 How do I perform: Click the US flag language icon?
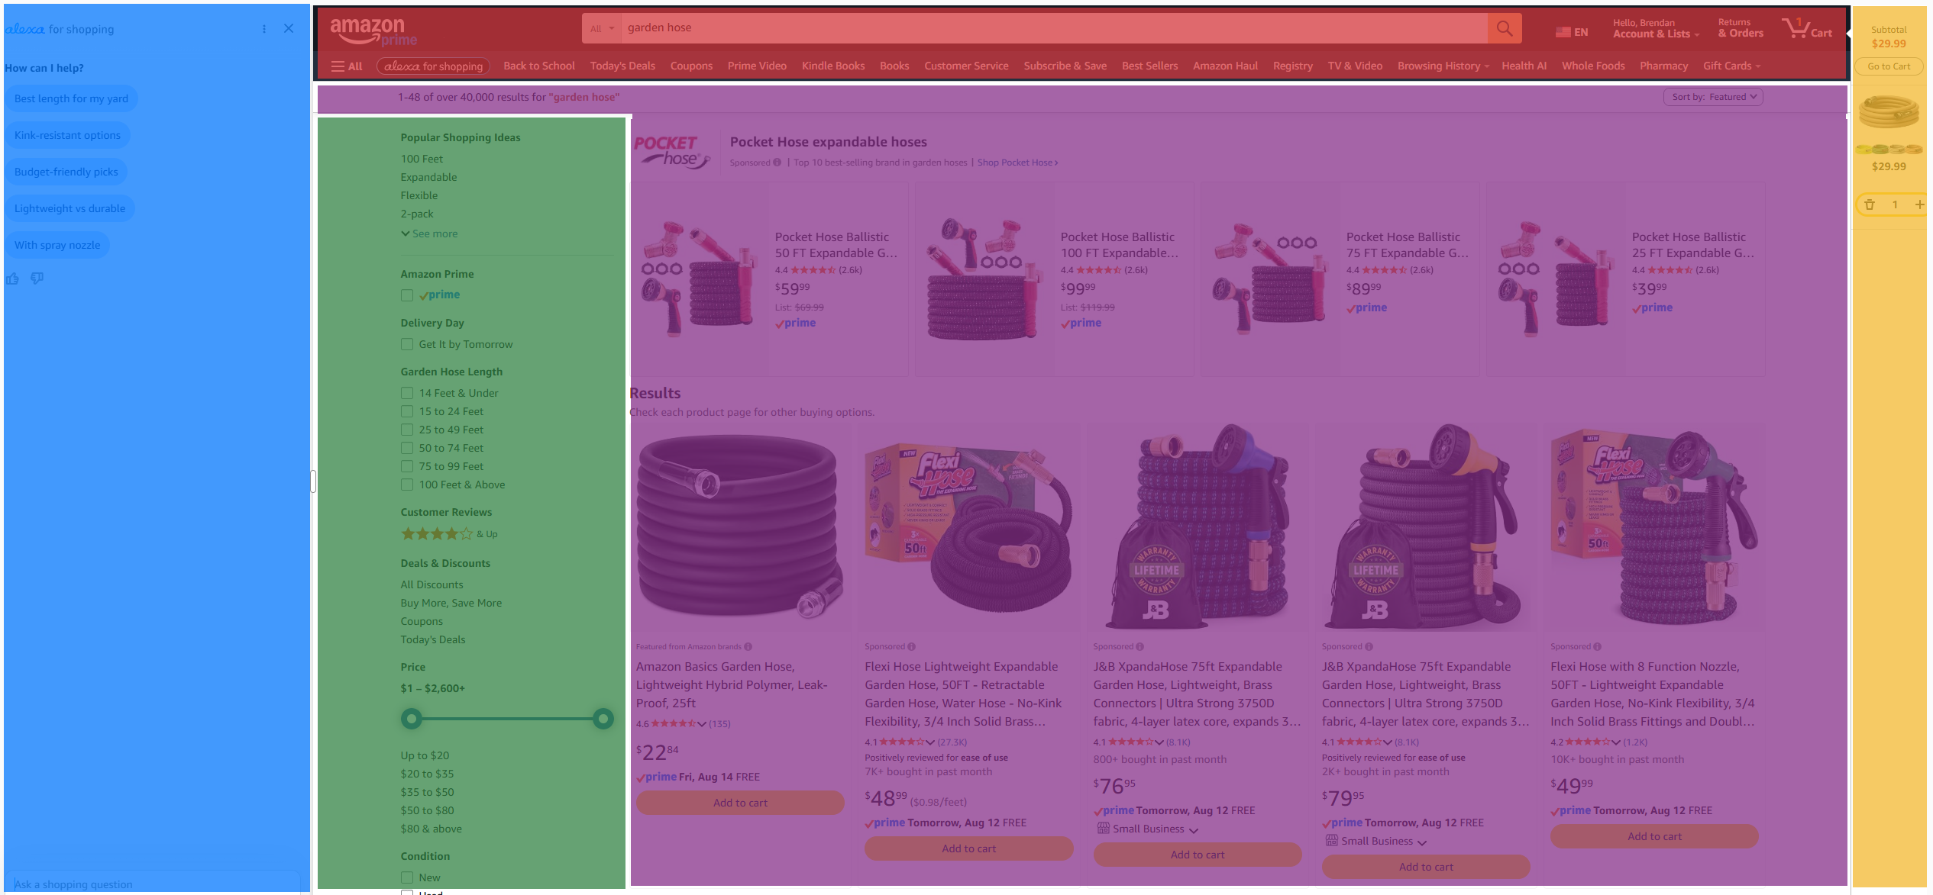pyautogui.click(x=1563, y=33)
